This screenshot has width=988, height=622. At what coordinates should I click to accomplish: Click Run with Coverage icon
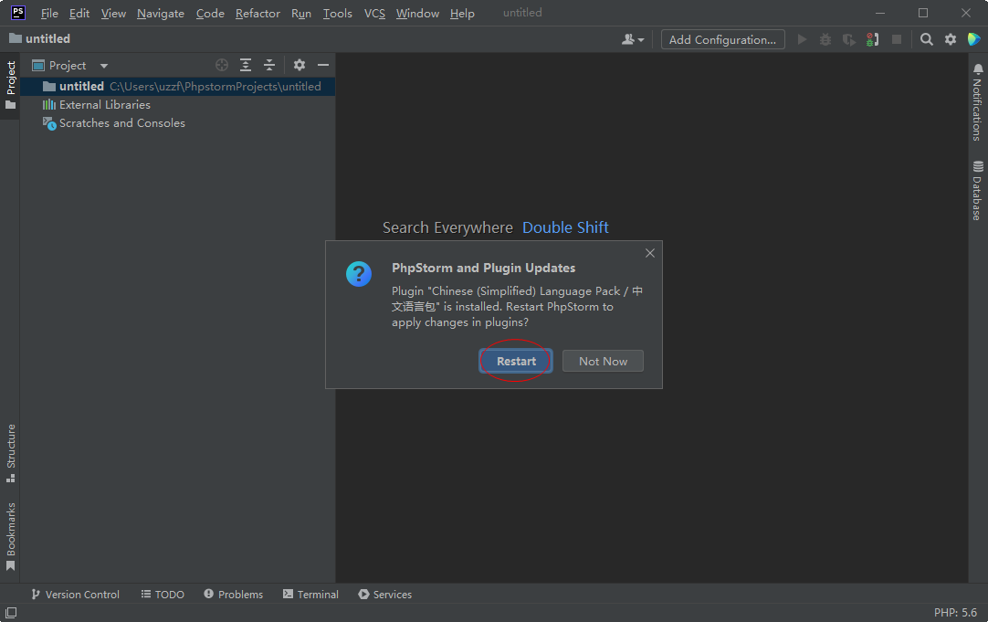coord(848,39)
